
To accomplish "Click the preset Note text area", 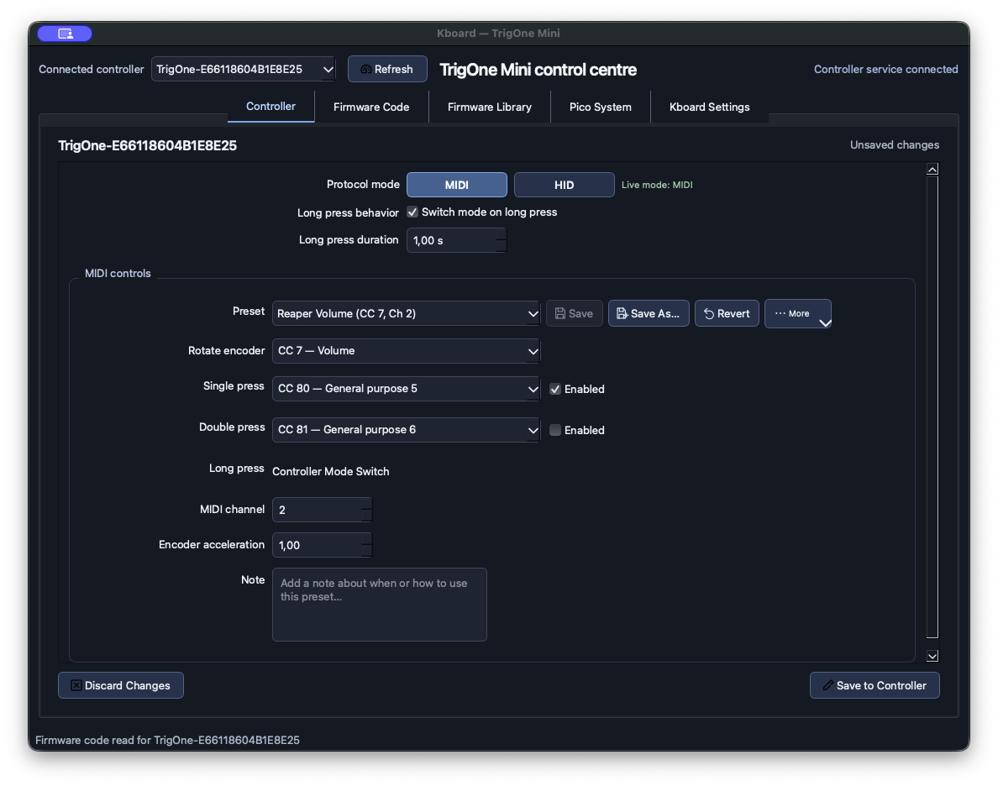I will [380, 605].
